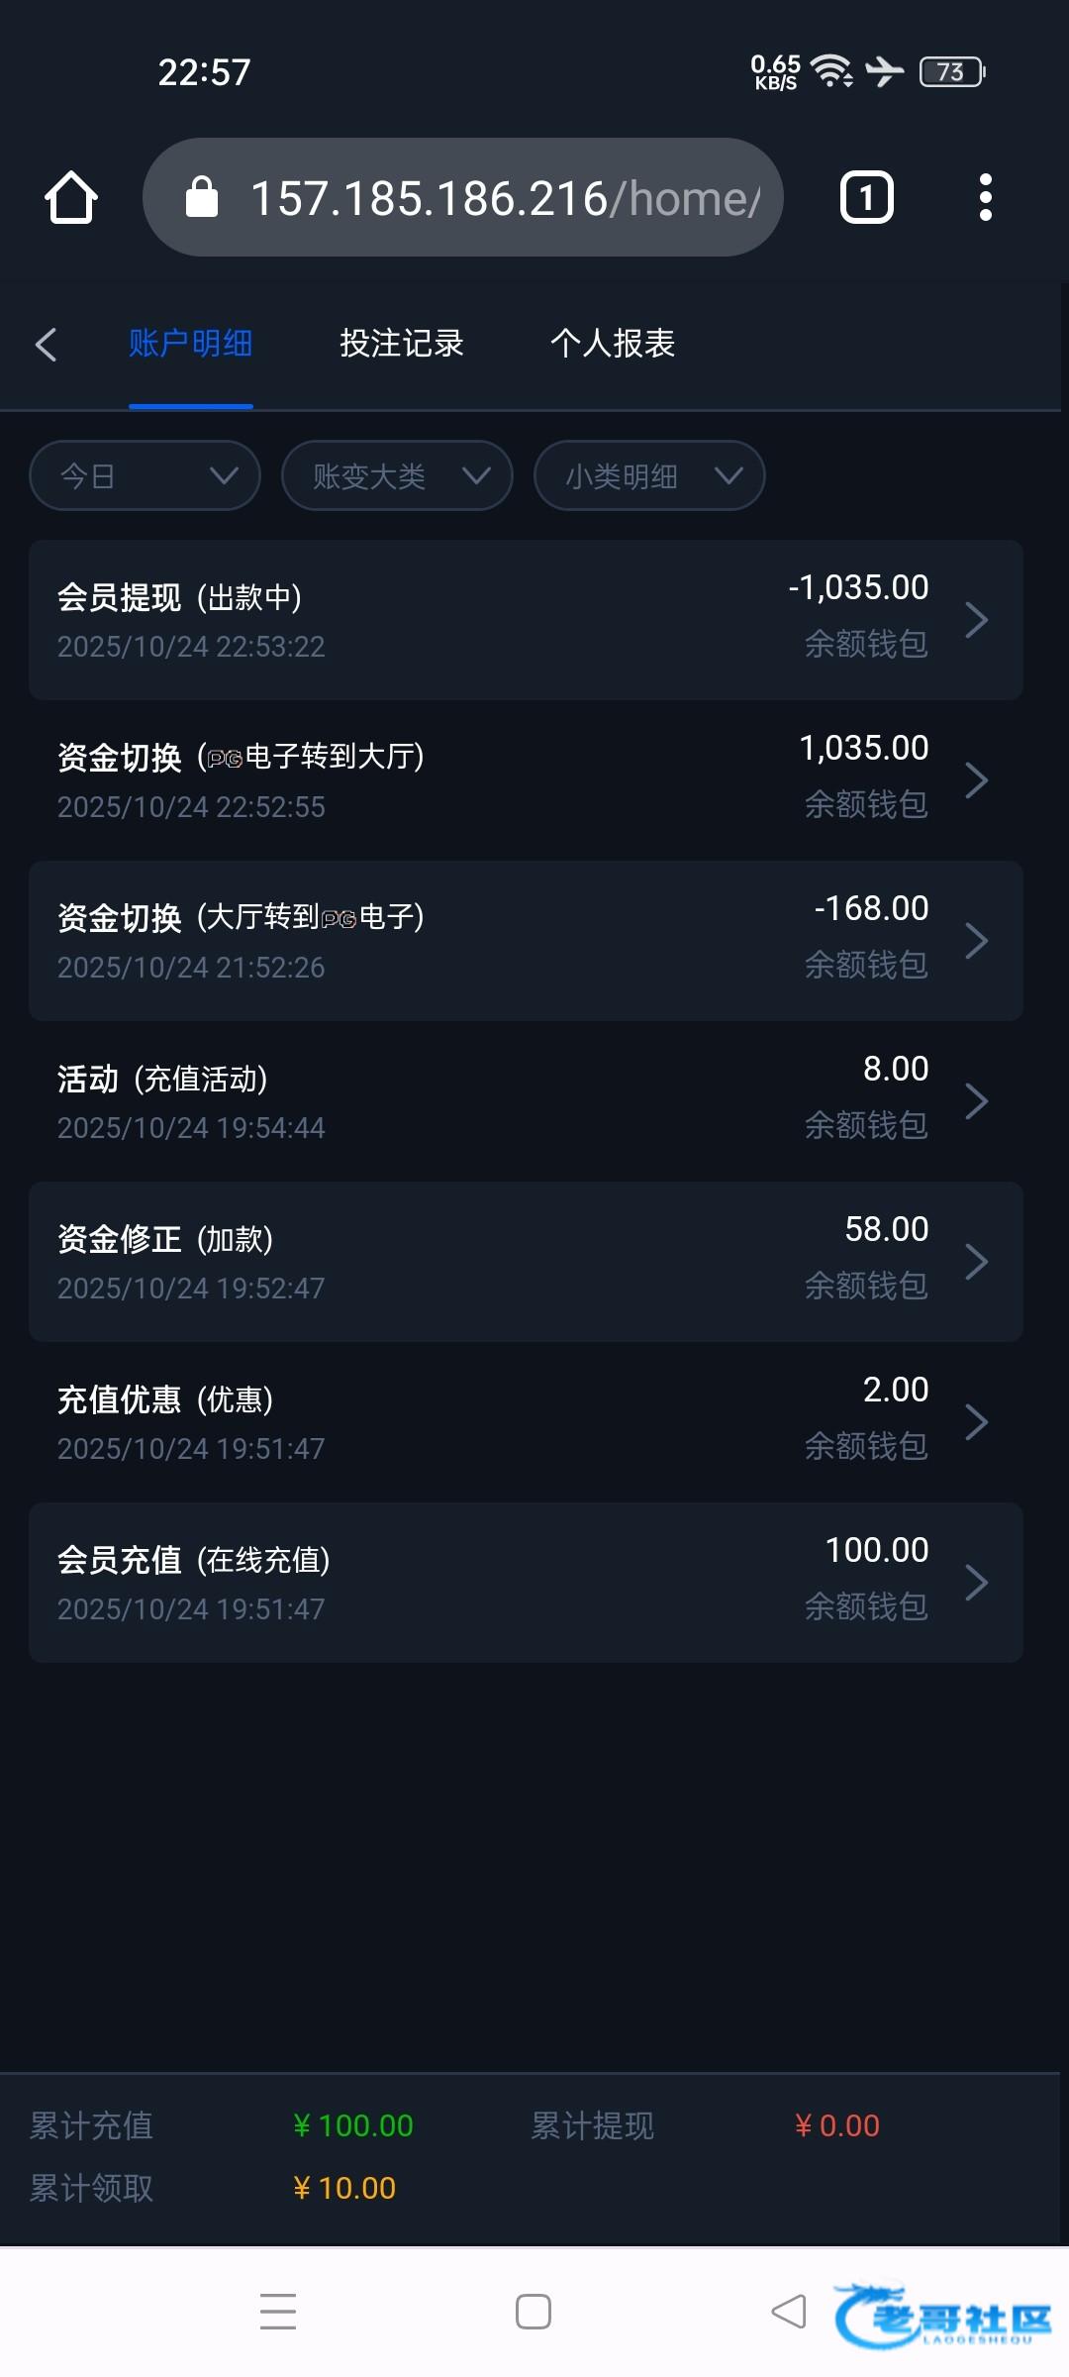Switch to the 投注记录 tab
This screenshot has width=1069, height=2377.
pyautogui.click(x=402, y=344)
